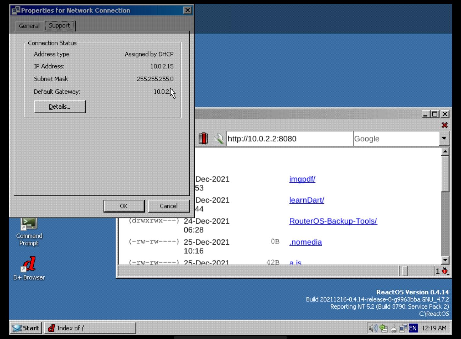Minimize the D+ Browser window

click(x=426, y=114)
